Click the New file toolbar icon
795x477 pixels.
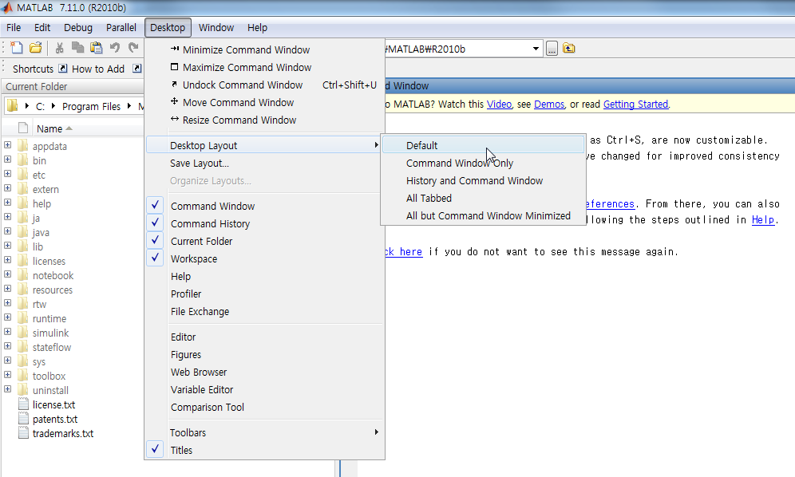(17, 48)
